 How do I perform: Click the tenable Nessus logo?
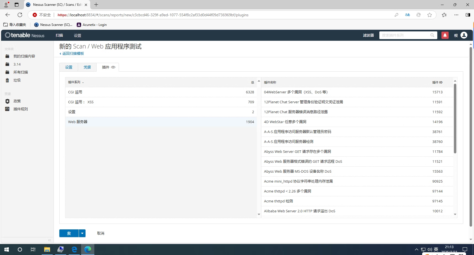pos(25,35)
